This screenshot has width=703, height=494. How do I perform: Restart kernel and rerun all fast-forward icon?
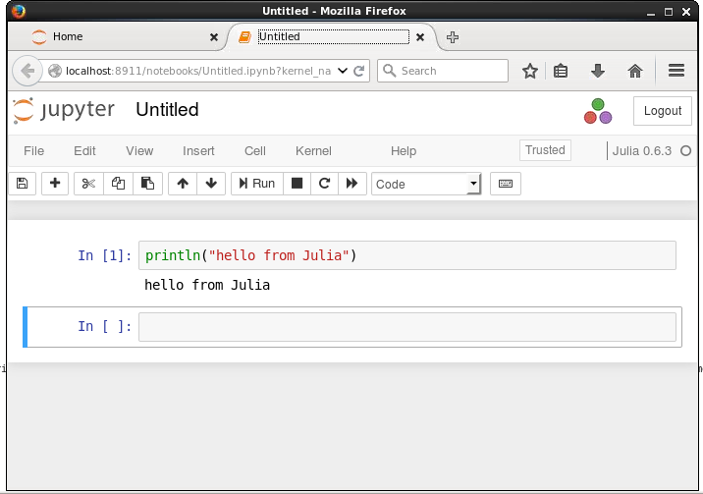[351, 184]
